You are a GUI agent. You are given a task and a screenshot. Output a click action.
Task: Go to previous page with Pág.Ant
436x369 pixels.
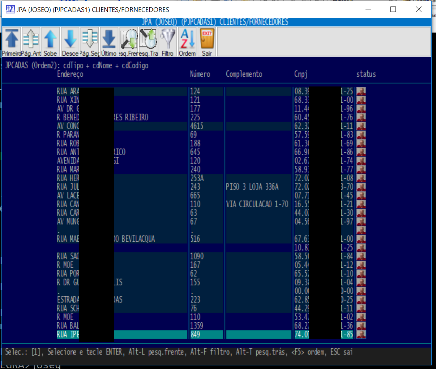31,42
